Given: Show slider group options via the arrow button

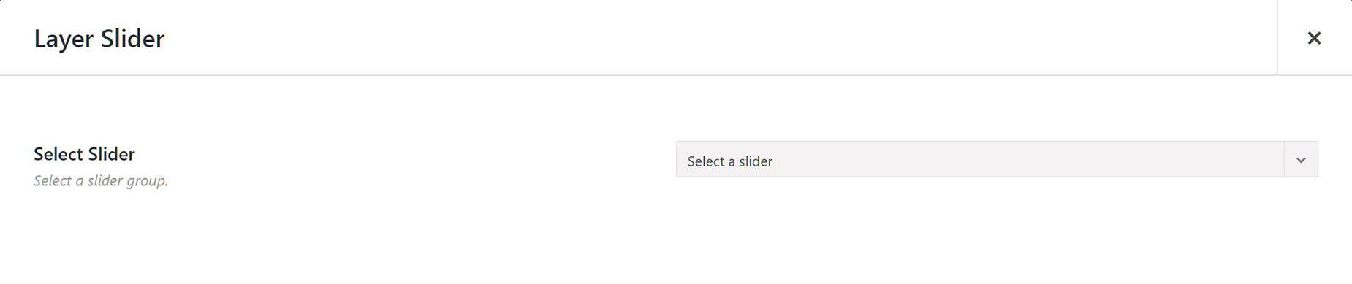Looking at the screenshot, I should (x=1301, y=160).
